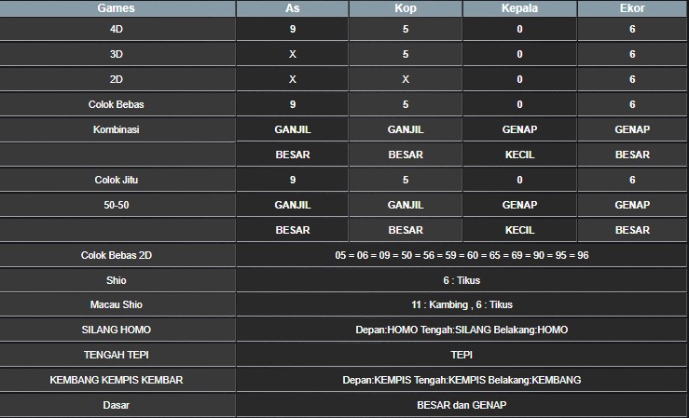Select the As column header
The image size is (689, 418).
(293, 8)
